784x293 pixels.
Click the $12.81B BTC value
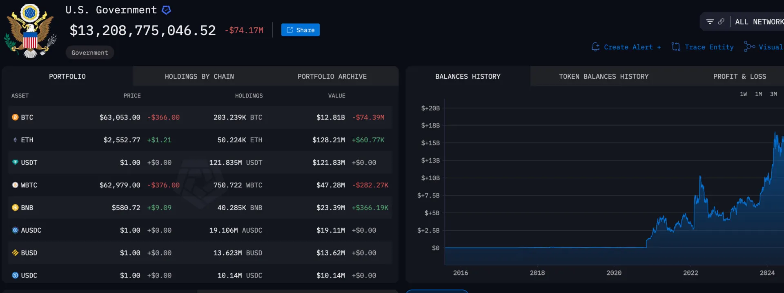[331, 117]
